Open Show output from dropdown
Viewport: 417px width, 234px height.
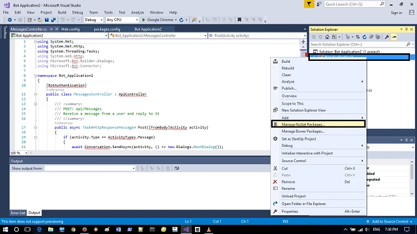click(x=90, y=169)
